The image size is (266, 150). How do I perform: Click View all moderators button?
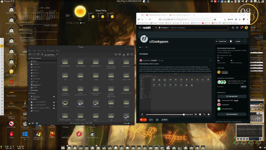click(x=232, y=114)
